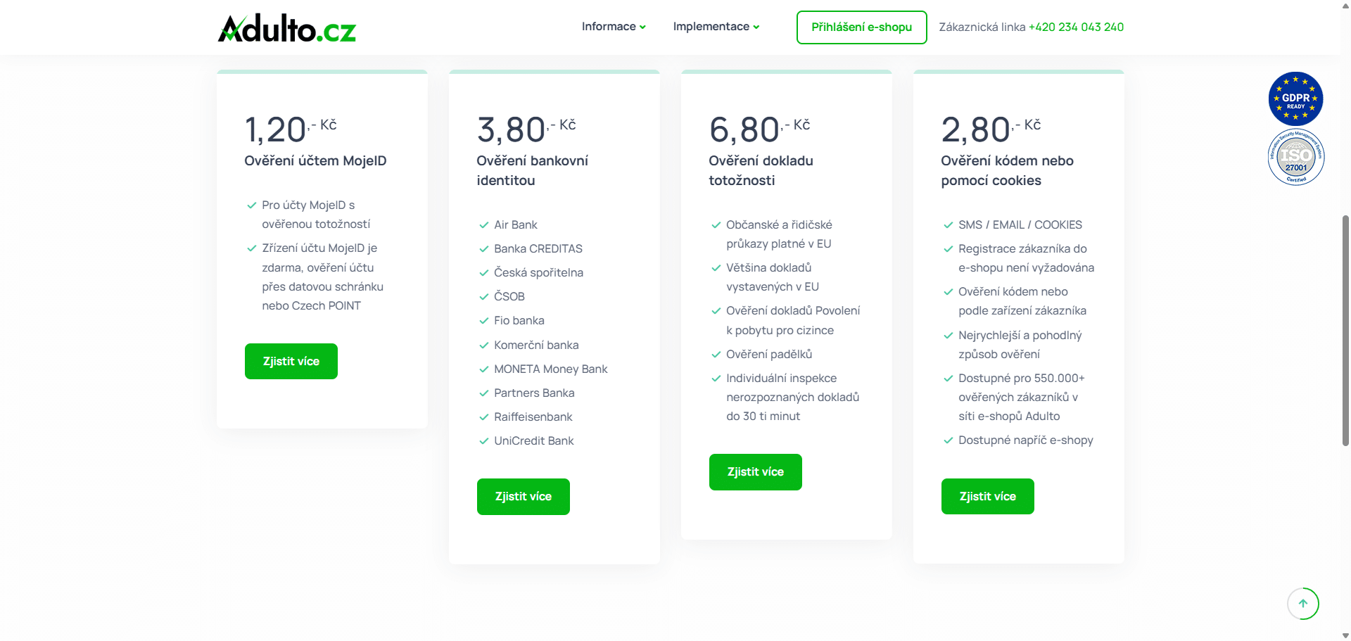Screen dimensions: 1351x641
Task: Click Zjistit více under Ověření účtem MojeID
Action: [291, 362]
